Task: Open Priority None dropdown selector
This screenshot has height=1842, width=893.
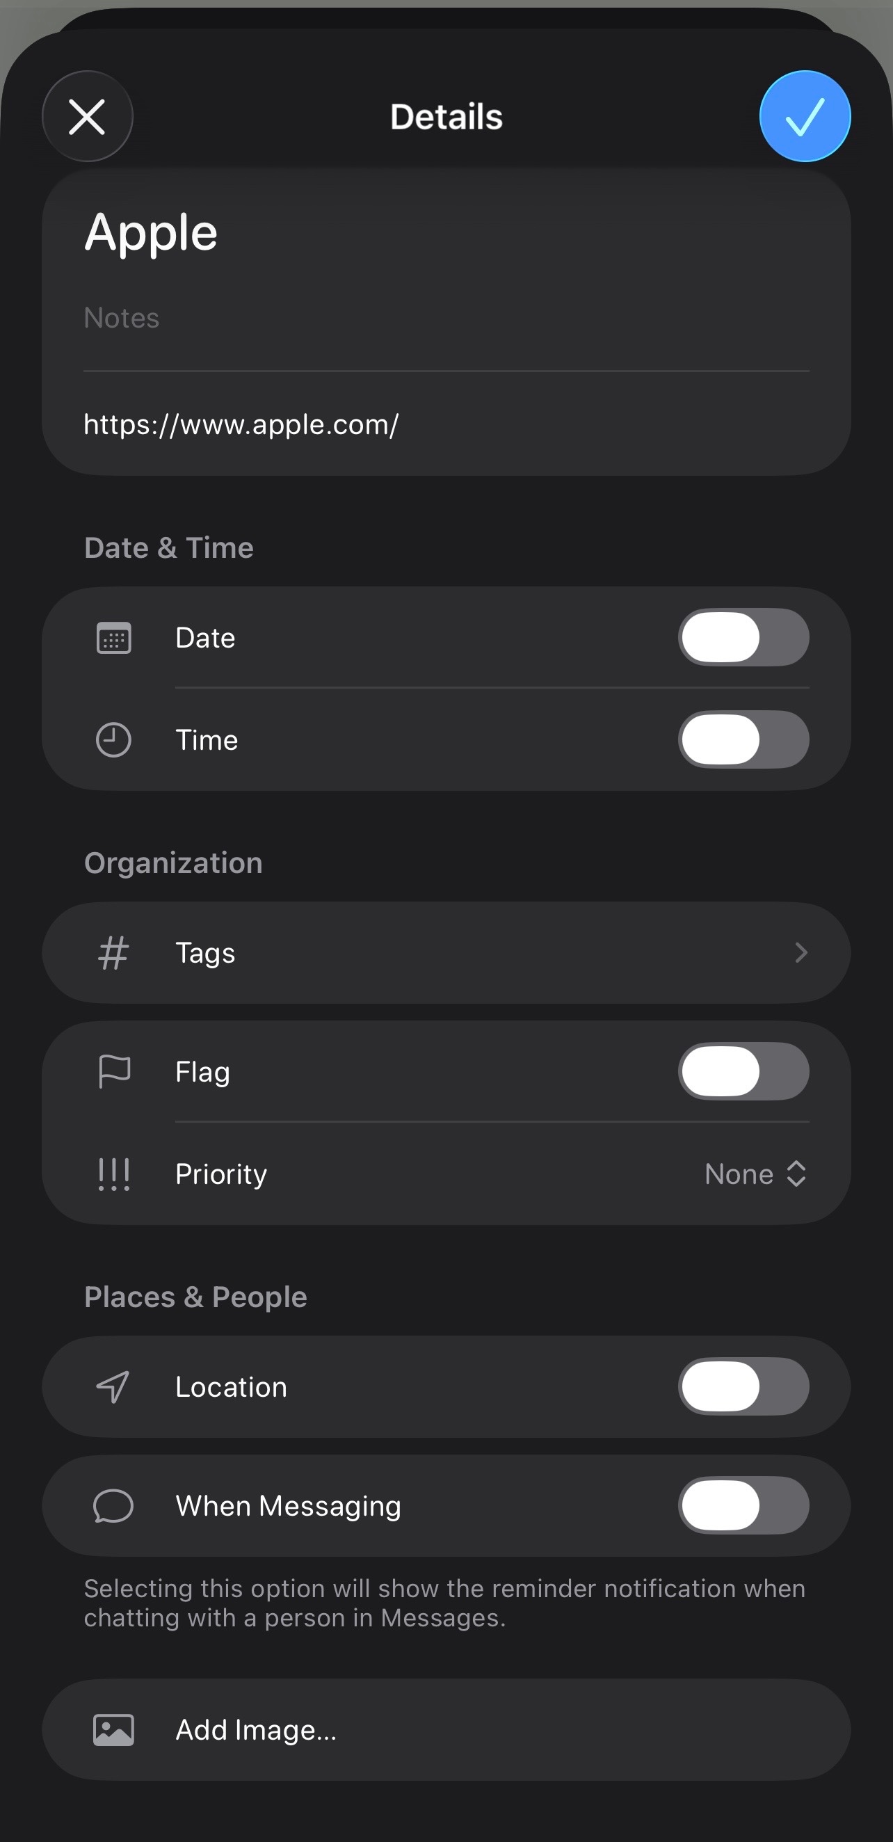Action: 755,1174
